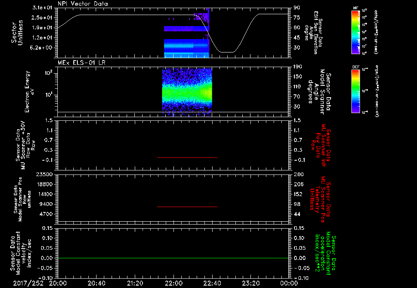Click the 23:20 time axis label

pyautogui.click(x=250, y=284)
